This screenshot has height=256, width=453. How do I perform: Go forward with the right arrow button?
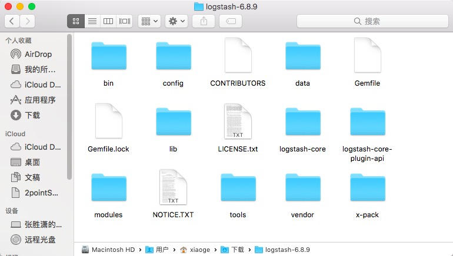tap(28, 21)
